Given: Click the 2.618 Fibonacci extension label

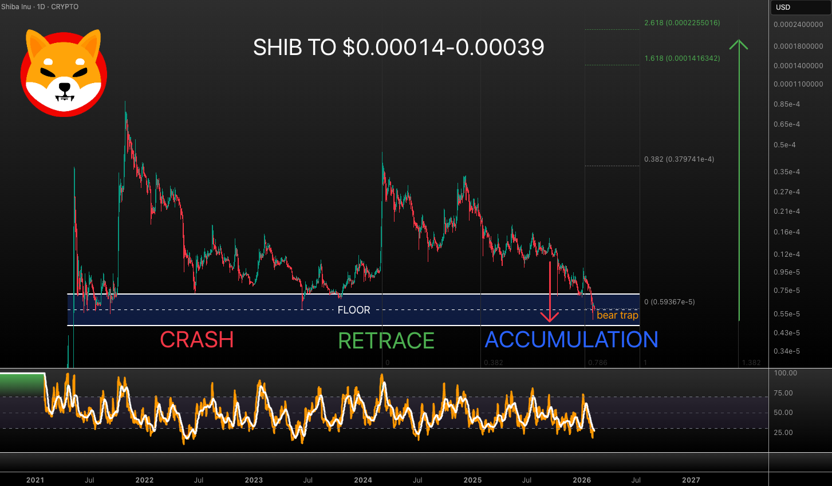Looking at the screenshot, I should (682, 23).
